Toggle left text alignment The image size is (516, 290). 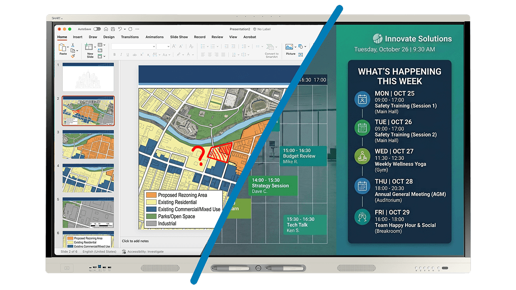tap(203, 54)
